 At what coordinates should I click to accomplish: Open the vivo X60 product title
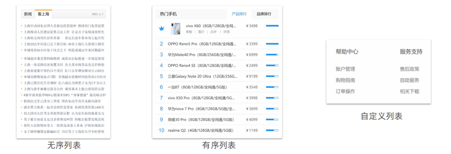(211, 26)
